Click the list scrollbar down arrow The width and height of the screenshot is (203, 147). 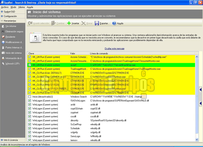click(x=197, y=140)
